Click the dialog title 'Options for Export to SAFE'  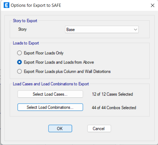click(x=36, y=5)
